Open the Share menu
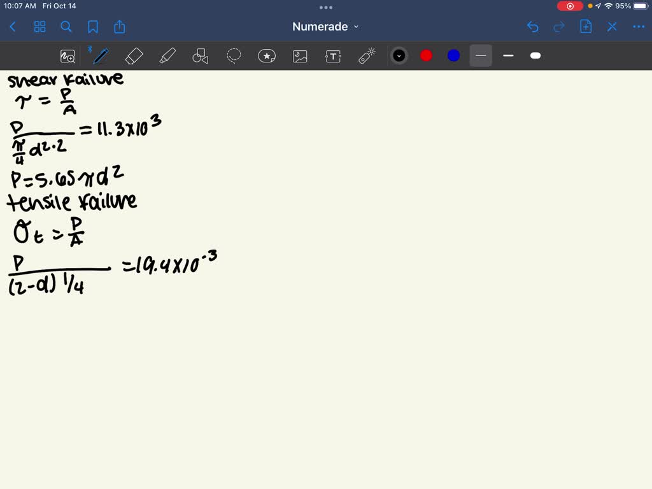Image resolution: width=652 pixels, height=489 pixels. click(x=120, y=27)
